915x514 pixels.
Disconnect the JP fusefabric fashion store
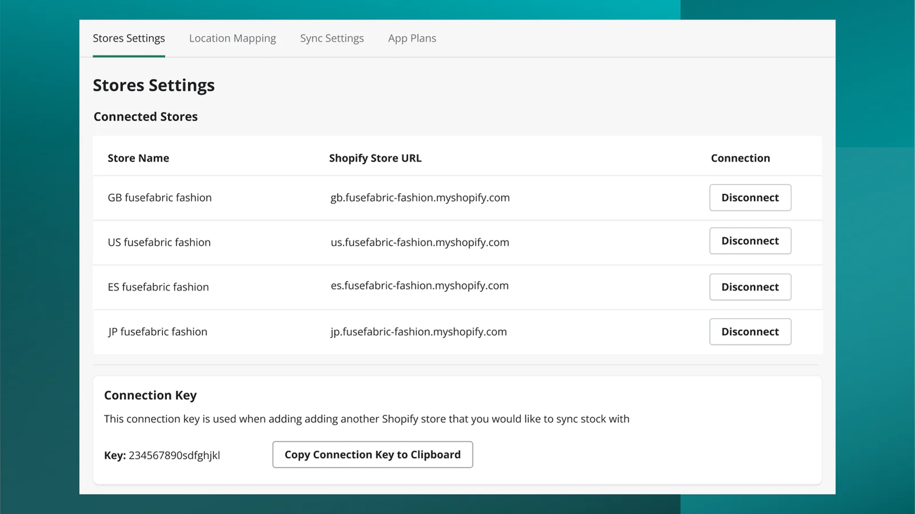click(750, 332)
